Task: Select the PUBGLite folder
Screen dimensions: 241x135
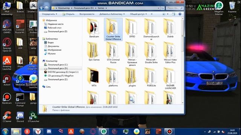Action: [x=151, y=77]
